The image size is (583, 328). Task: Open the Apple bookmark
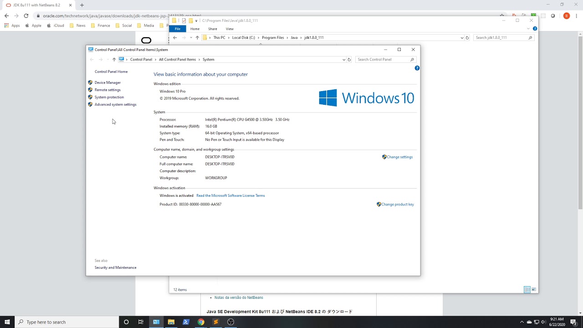[33, 26]
